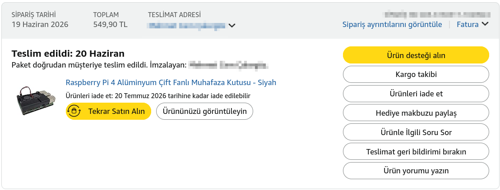Select the Ürünleri iade et button
This screenshot has width=500, height=190.
(416, 94)
